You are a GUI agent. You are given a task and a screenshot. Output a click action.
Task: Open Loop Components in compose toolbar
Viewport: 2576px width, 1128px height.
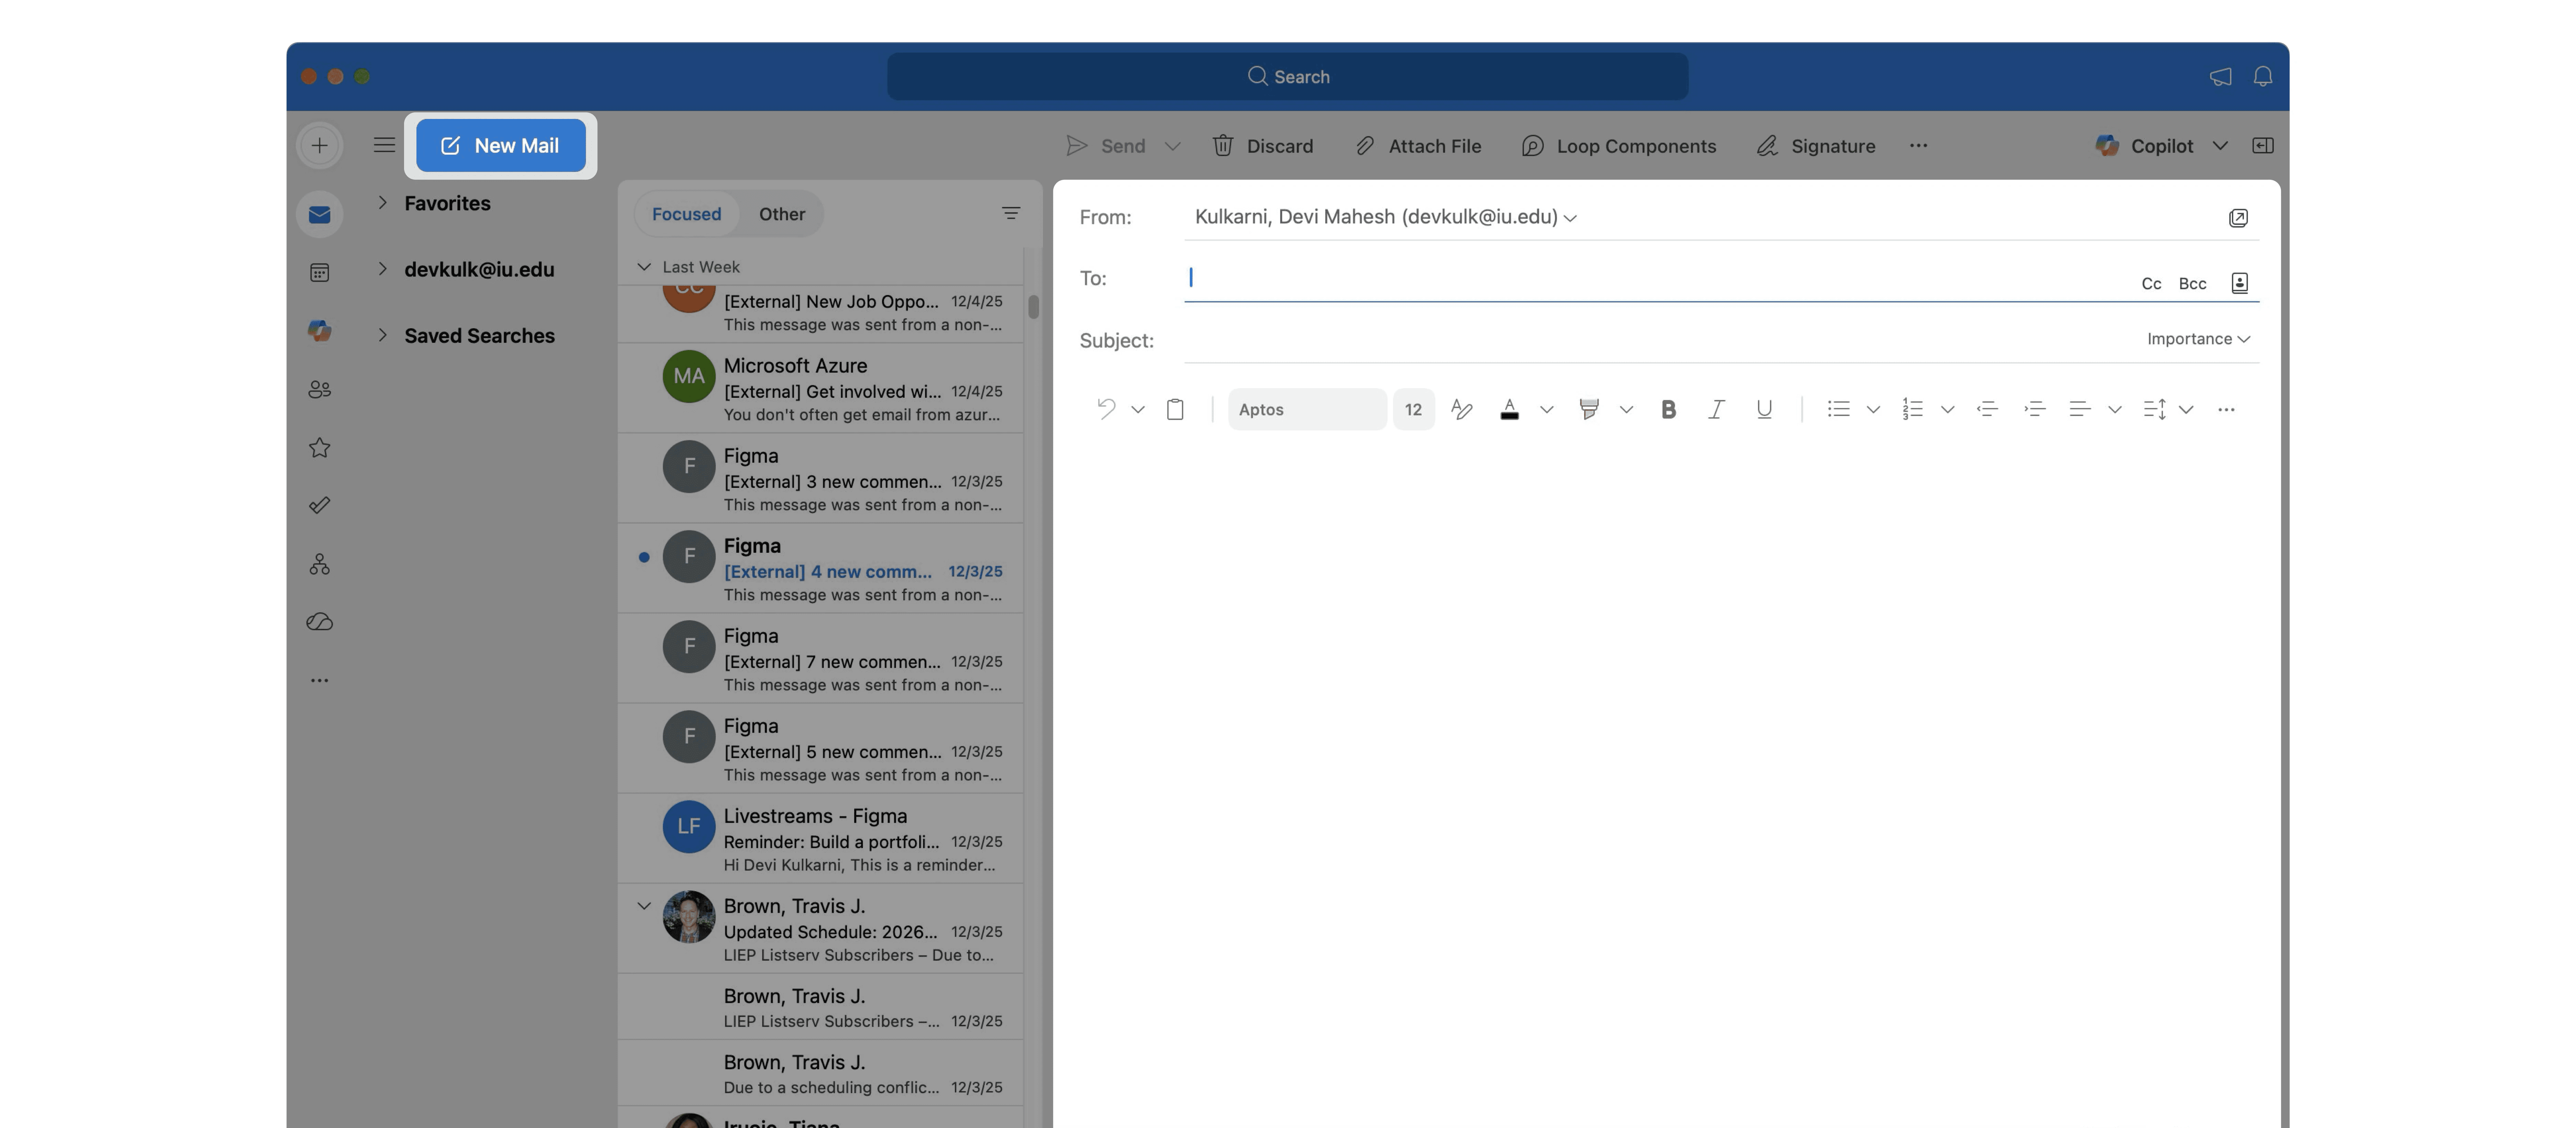click(x=1618, y=146)
